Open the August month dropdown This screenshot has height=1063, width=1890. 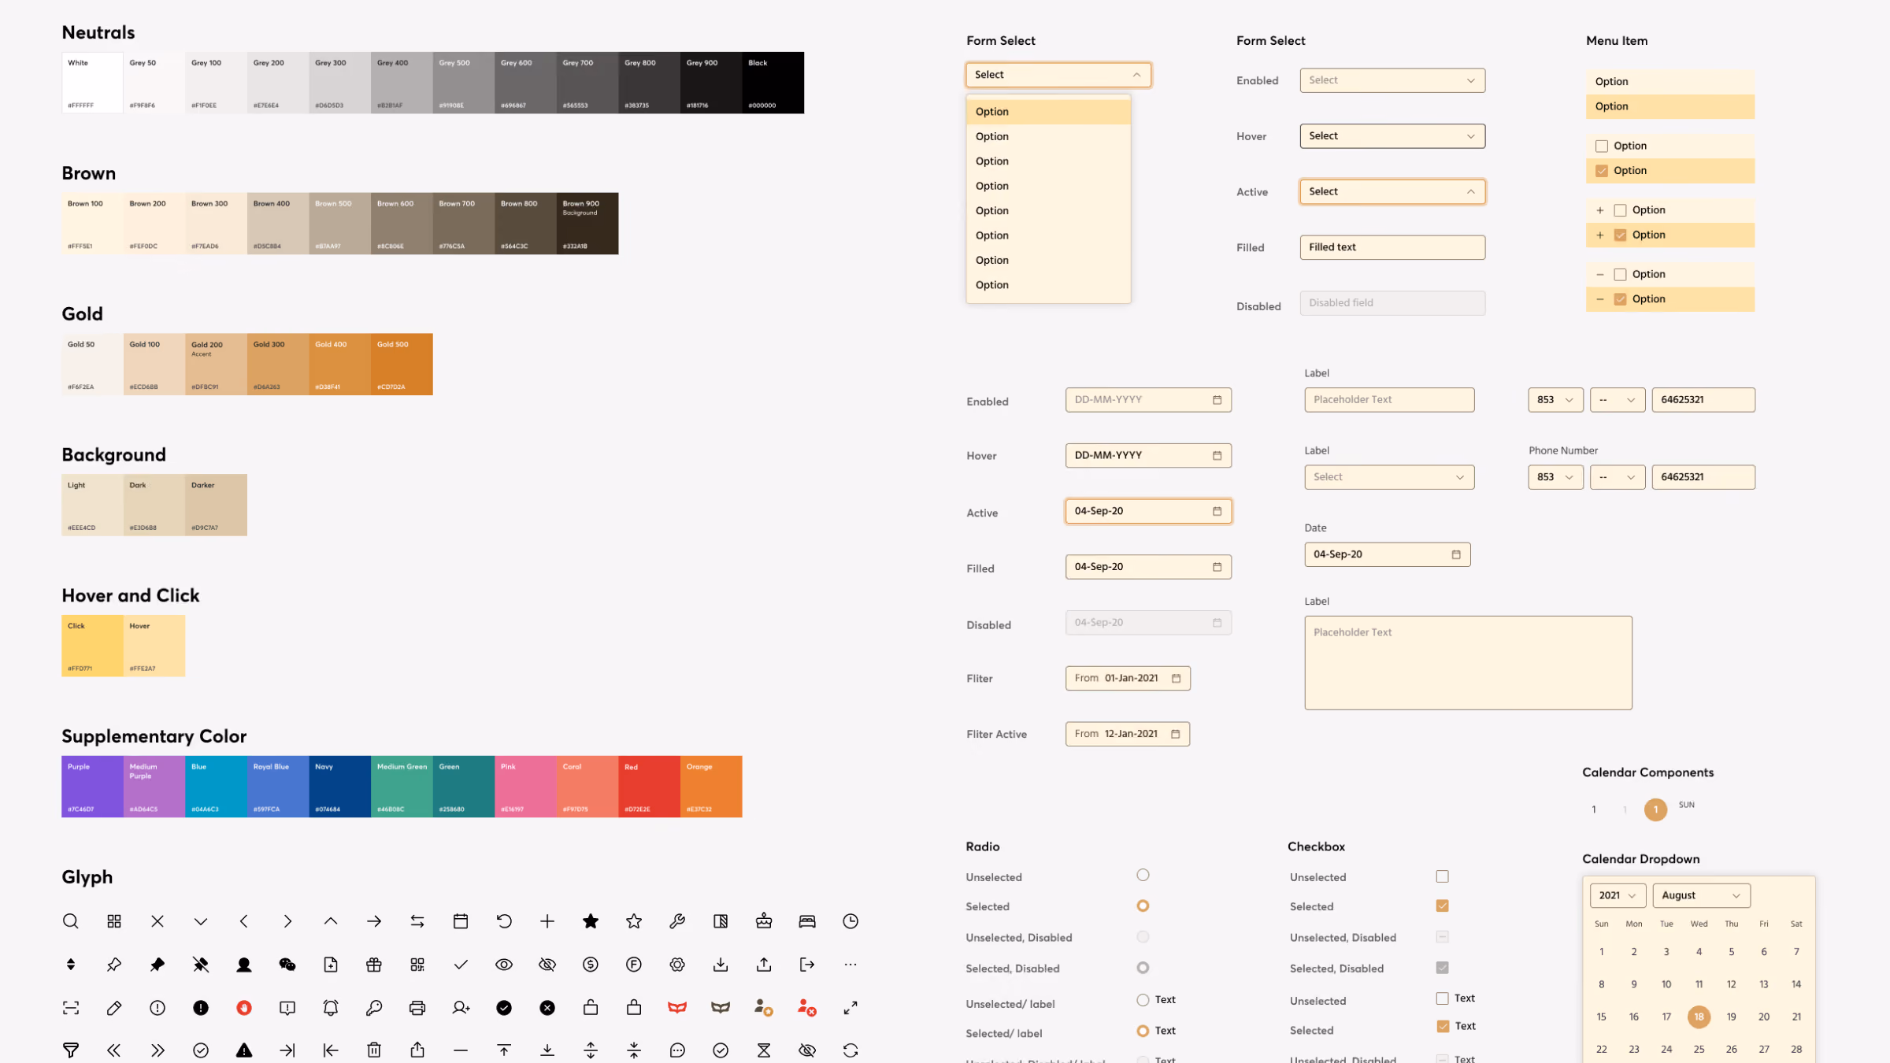(x=1701, y=896)
